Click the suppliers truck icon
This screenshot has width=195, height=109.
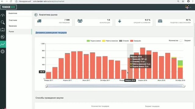tap(39, 21)
